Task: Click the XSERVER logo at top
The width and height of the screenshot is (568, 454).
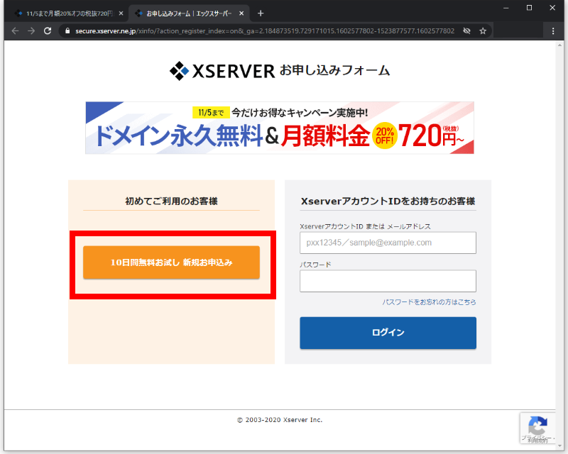Action: point(222,71)
